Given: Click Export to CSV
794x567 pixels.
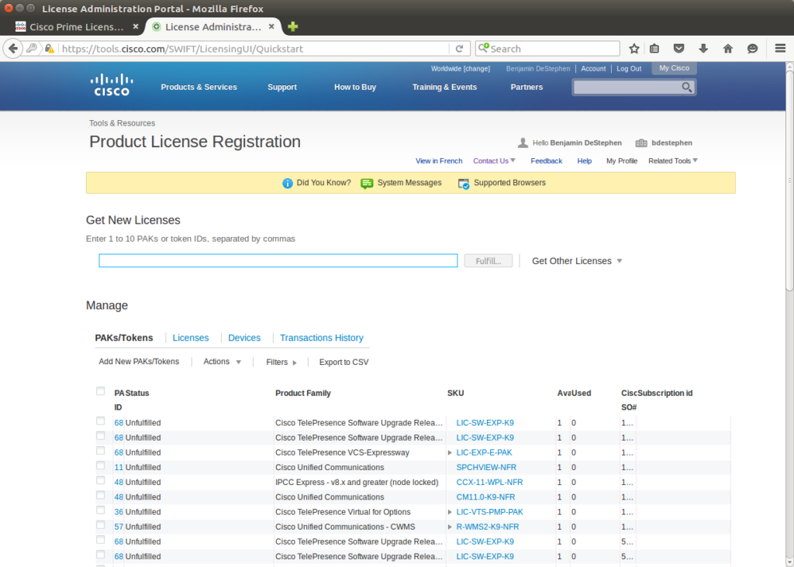Looking at the screenshot, I should pyautogui.click(x=343, y=363).
